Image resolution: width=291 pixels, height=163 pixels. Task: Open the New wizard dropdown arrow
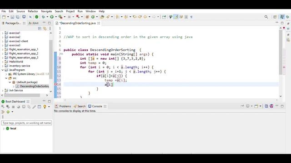[8, 17]
